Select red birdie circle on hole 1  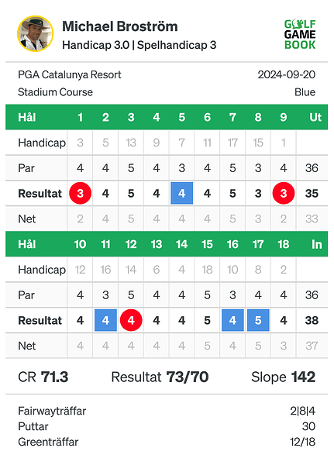pyautogui.click(x=80, y=193)
